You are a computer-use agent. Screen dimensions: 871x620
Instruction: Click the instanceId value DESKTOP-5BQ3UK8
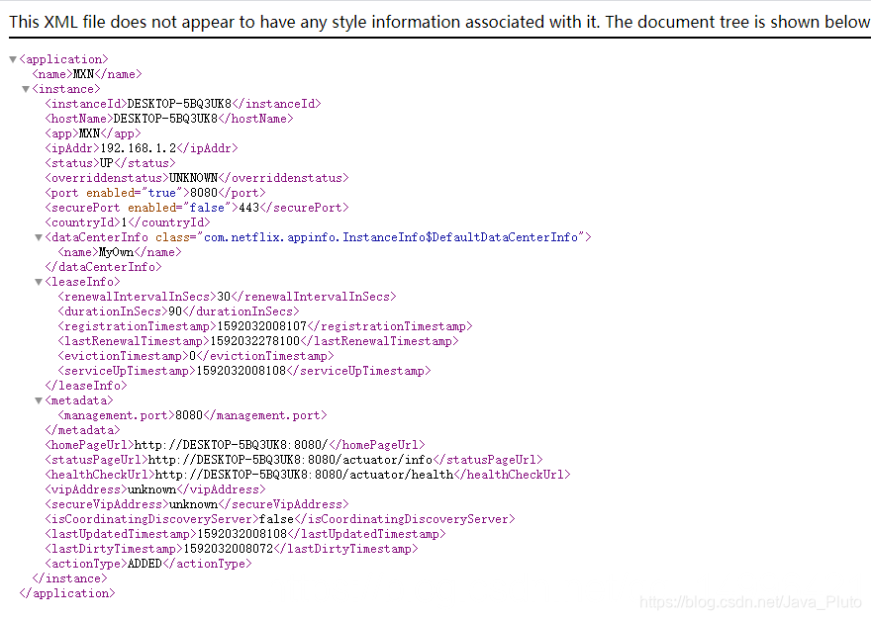click(x=179, y=104)
